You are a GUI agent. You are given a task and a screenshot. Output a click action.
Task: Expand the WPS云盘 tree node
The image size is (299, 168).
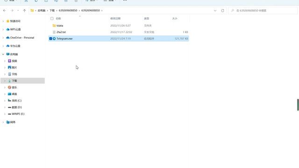3,29
